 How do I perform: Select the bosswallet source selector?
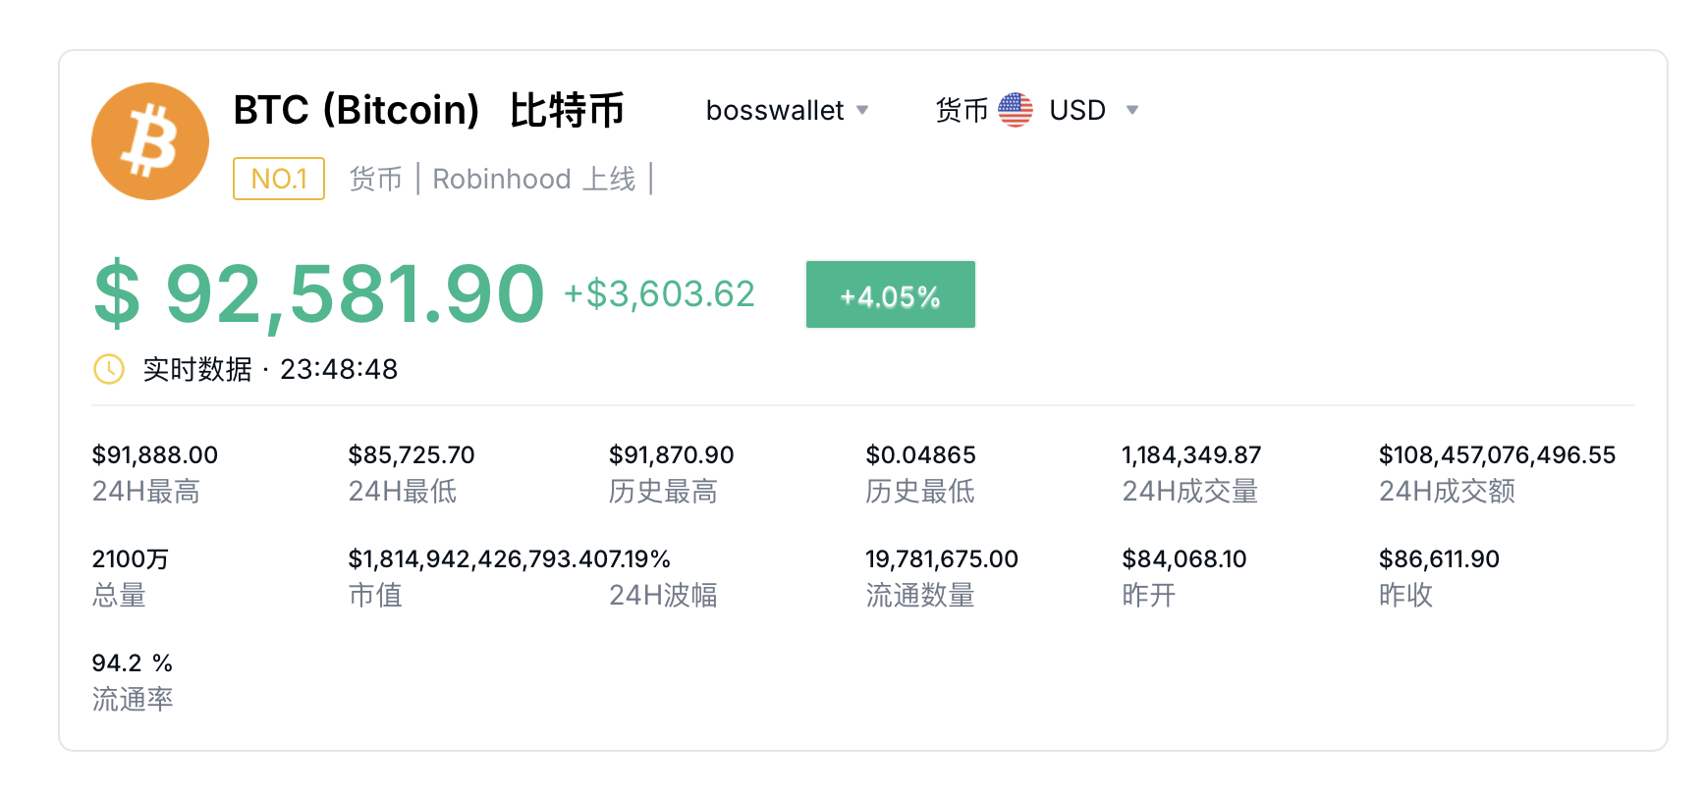click(x=787, y=110)
